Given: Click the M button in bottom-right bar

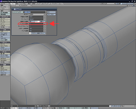Looking at the screenshot, I should (115, 106).
